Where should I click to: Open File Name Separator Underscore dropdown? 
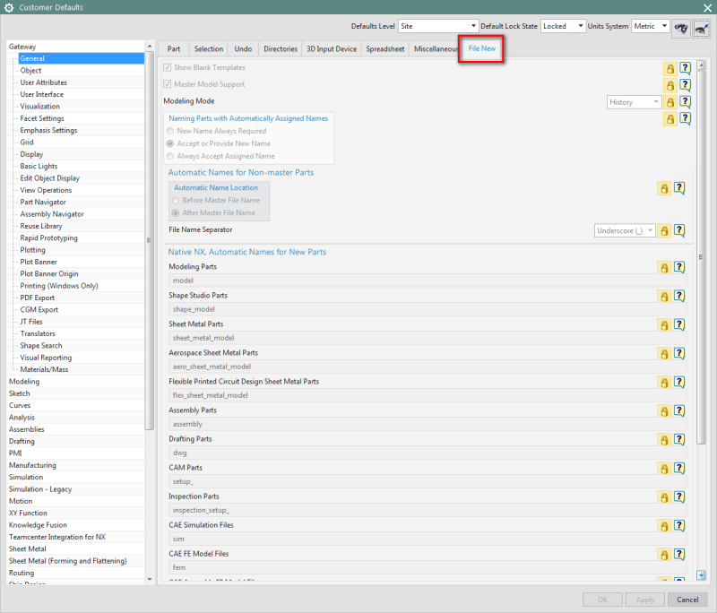point(625,231)
